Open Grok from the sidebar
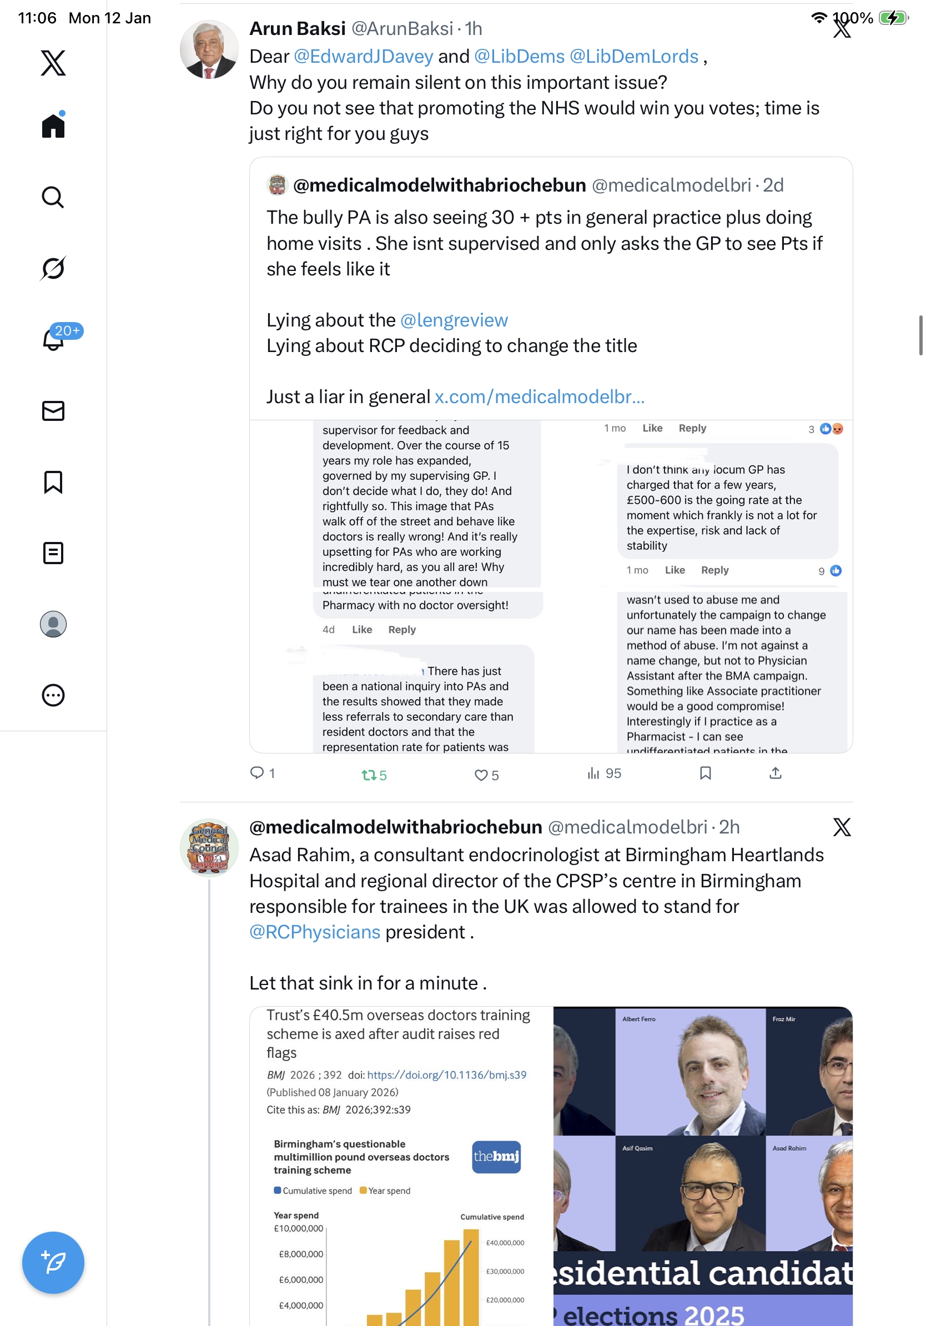This screenshot has width=926, height=1326. point(53,268)
